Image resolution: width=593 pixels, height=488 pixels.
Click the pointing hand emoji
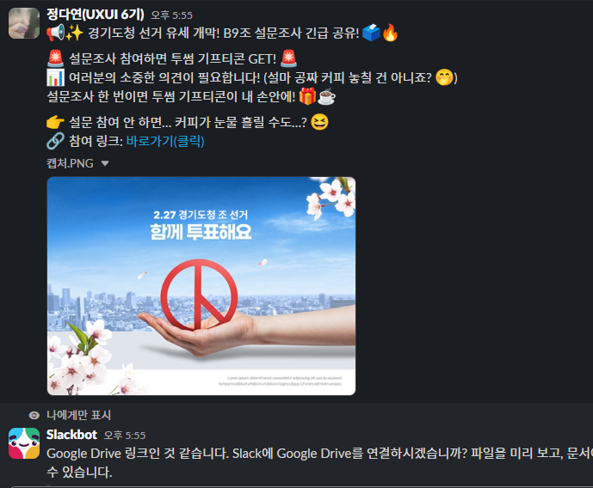tap(55, 122)
